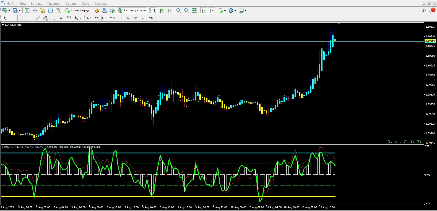Switch to D1 timeframe
Screen dimensions: 437x211
[136, 18]
